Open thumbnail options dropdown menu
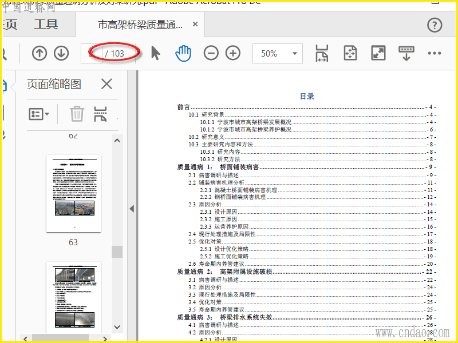Image resolution: width=458 pixels, height=343 pixels. [39, 114]
